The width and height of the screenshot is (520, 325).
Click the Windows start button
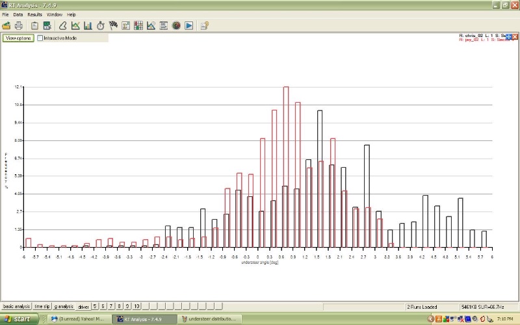pos(18,319)
